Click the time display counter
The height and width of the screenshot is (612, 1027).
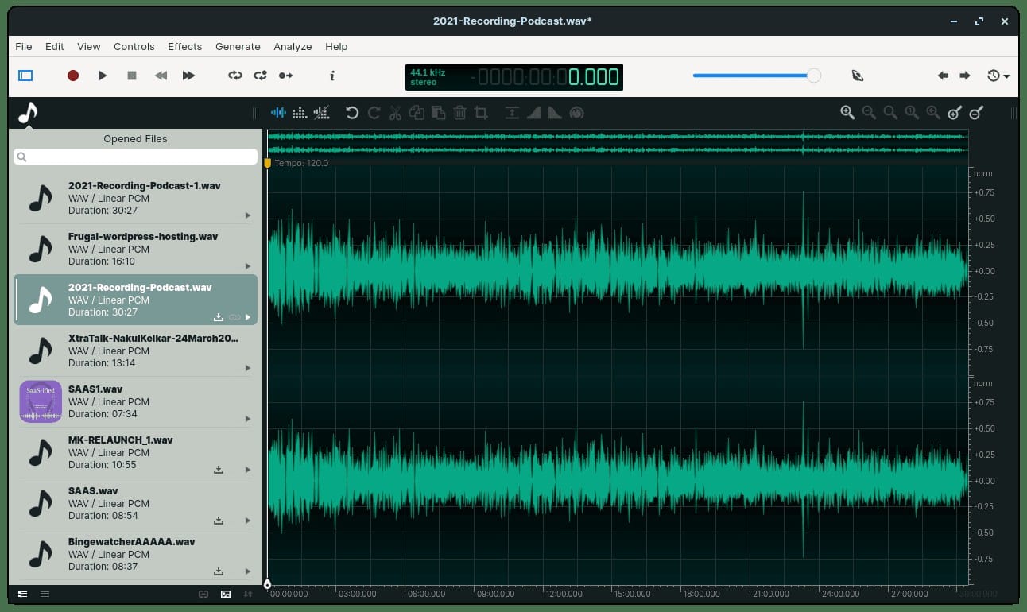coord(513,77)
